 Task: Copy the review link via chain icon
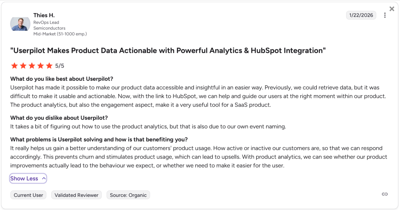(385, 194)
